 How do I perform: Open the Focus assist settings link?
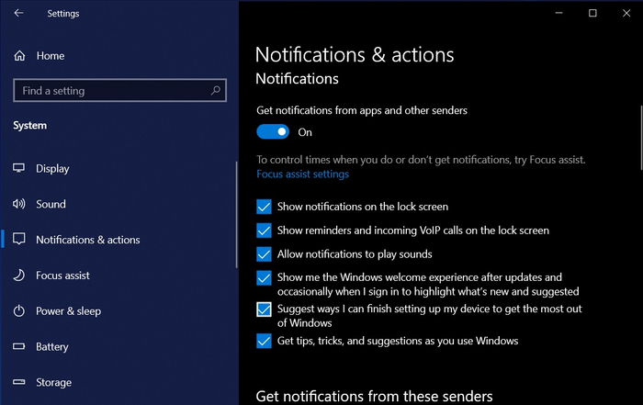[302, 174]
